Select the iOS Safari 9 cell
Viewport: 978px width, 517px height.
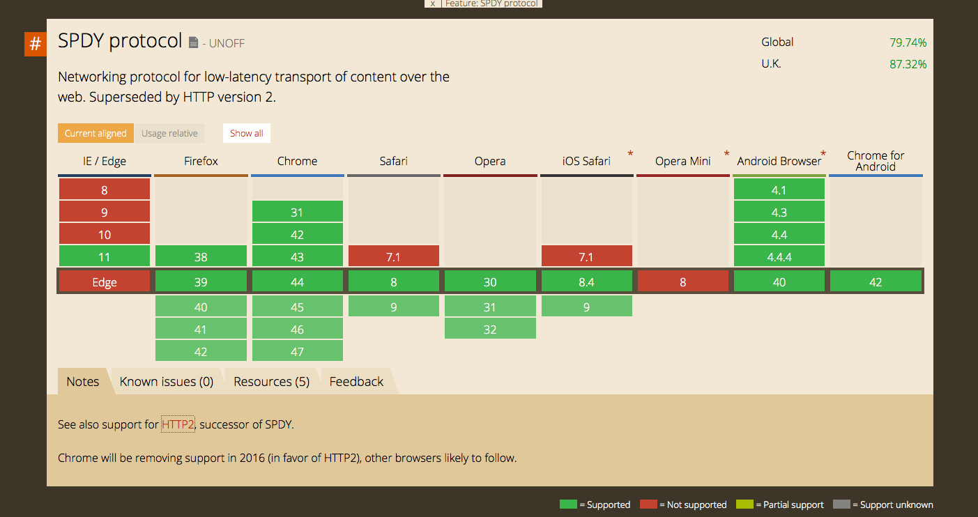click(586, 307)
